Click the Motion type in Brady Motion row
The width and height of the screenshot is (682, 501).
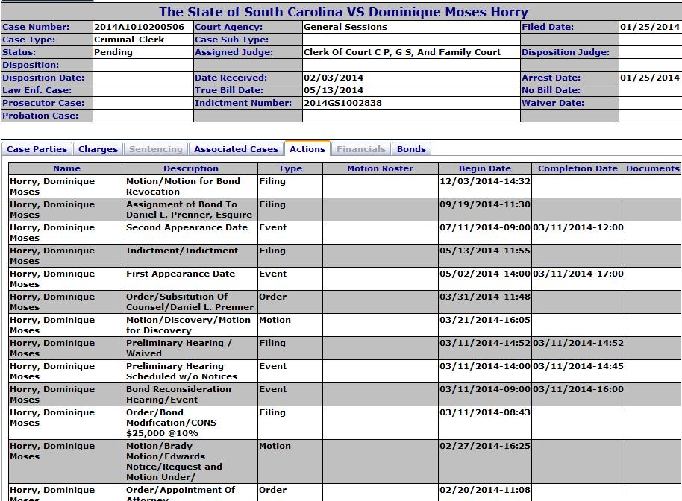coord(275,446)
